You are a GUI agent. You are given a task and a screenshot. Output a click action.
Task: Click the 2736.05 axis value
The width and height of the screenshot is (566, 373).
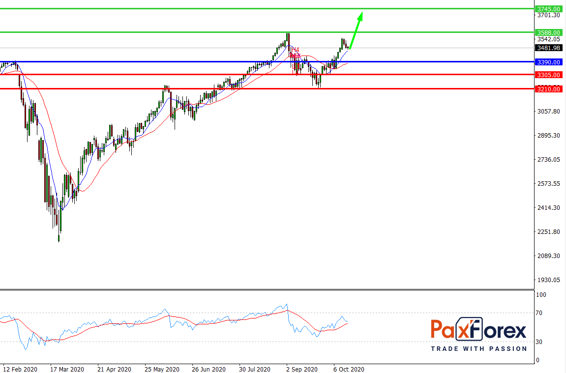[549, 159]
